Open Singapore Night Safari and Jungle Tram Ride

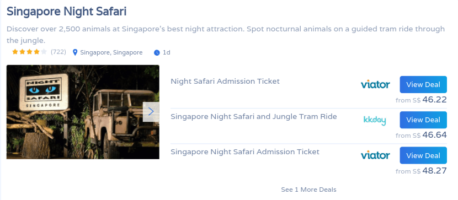point(253,117)
